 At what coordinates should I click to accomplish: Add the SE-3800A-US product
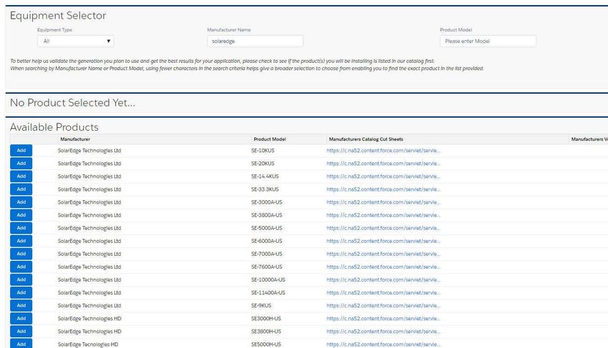click(x=21, y=215)
